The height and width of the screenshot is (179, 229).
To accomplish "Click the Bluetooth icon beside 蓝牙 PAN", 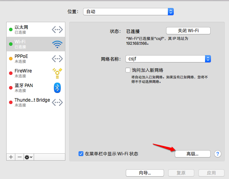I will click(57, 88).
